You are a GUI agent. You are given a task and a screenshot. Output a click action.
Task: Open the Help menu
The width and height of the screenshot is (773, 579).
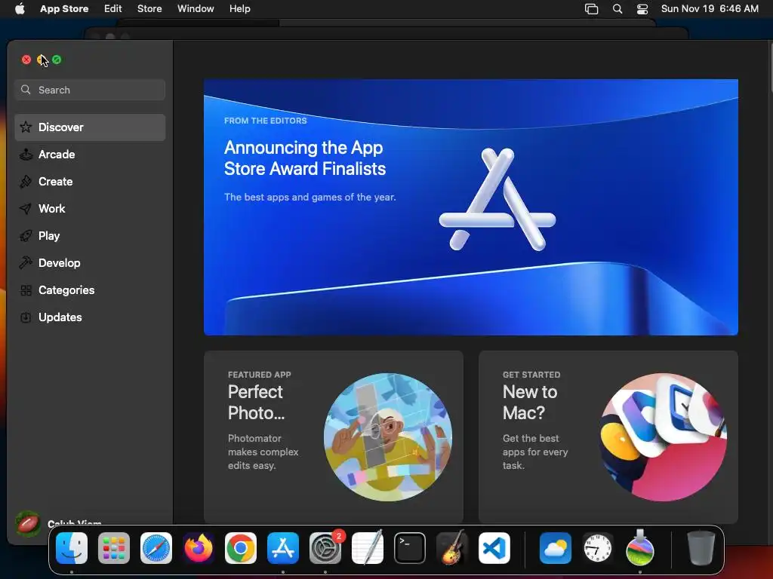[x=239, y=8]
